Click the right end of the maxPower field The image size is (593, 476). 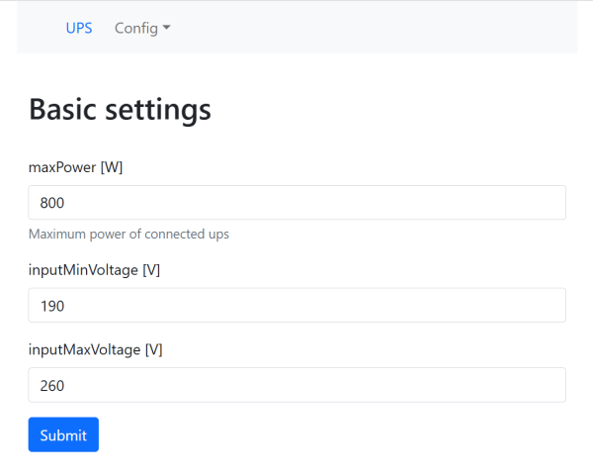pos(549,203)
